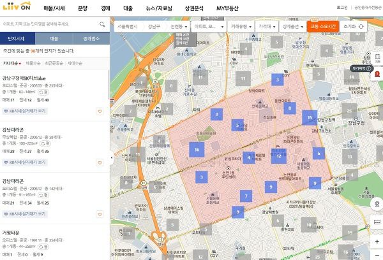
Task: Open the 매물/시세 menu
Action: 54,8
